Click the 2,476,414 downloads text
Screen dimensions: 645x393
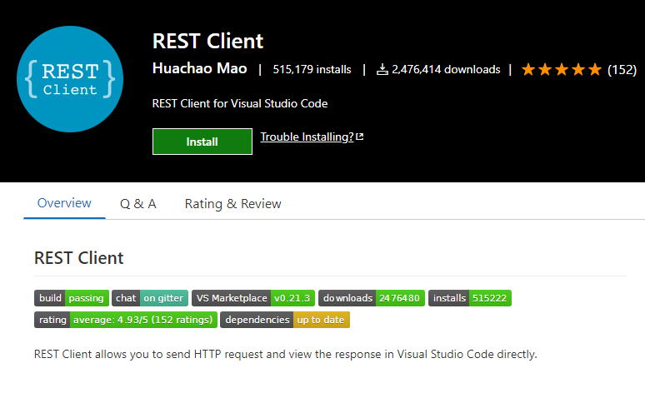click(x=446, y=69)
